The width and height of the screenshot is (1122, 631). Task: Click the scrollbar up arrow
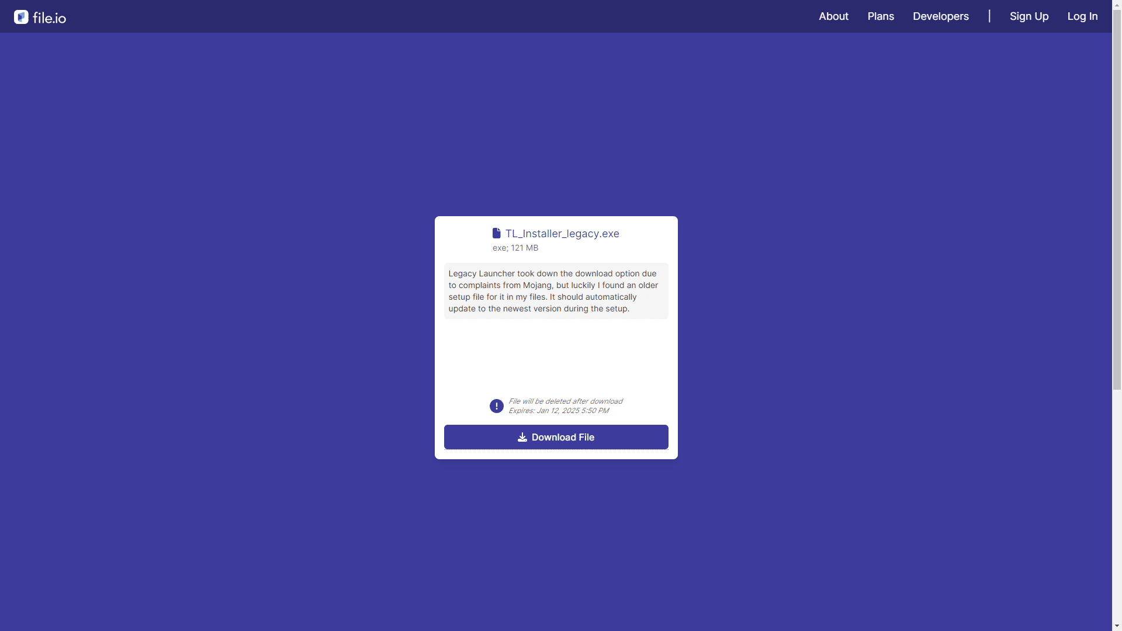tap(1117, 4)
